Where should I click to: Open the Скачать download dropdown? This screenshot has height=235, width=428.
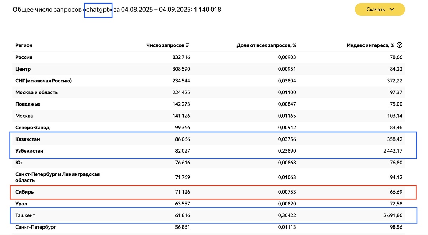click(x=380, y=9)
